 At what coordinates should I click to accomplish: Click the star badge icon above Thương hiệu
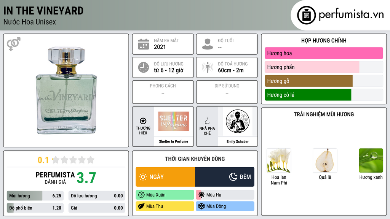[x=143, y=121]
